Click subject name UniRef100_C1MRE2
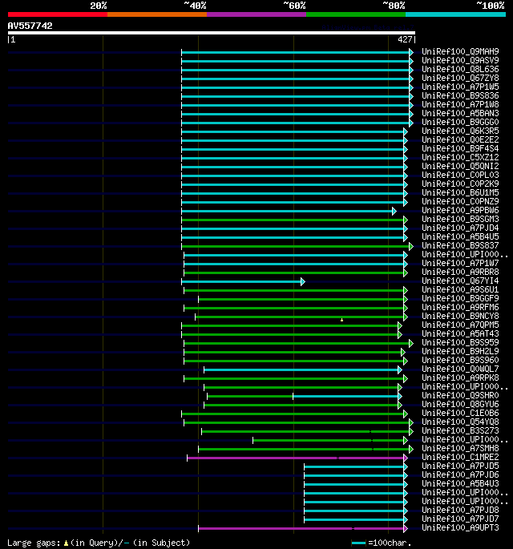This screenshot has width=513, height=549. 460,457
